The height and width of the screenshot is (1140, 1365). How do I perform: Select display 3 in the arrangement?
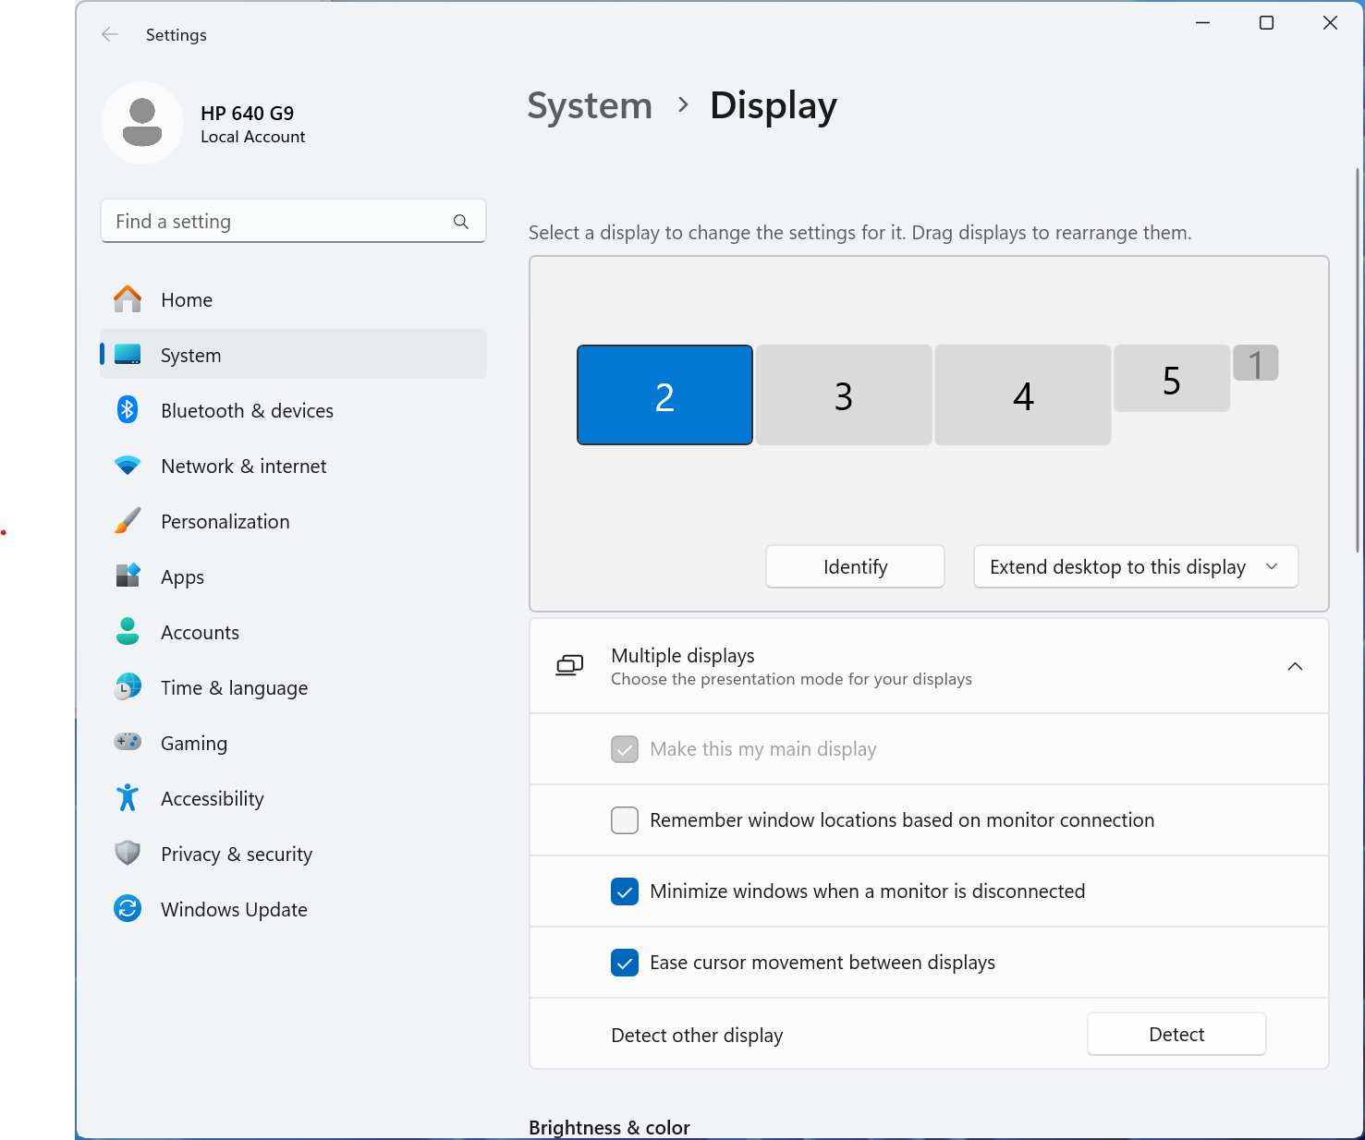pos(843,395)
